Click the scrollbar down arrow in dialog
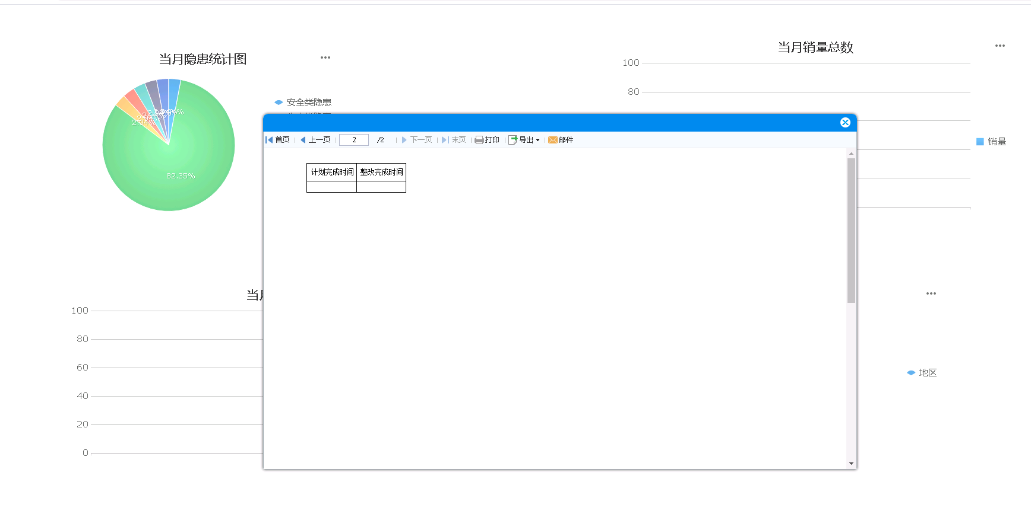The image size is (1031, 527). tap(851, 464)
